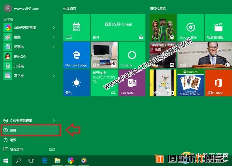Image resolution: width=232 pixels, height=166 pixels.
Task: Launch the OneNote tile
Action: coord(132,83)
